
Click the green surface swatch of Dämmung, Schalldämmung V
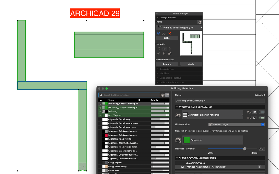(x=107, y=108)
